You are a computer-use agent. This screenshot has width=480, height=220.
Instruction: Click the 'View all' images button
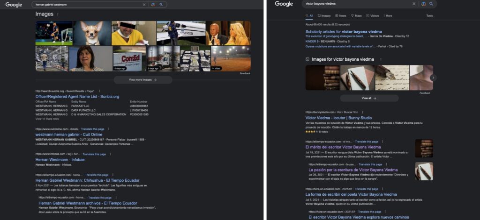pyautogui.click(x=369, y=98)
